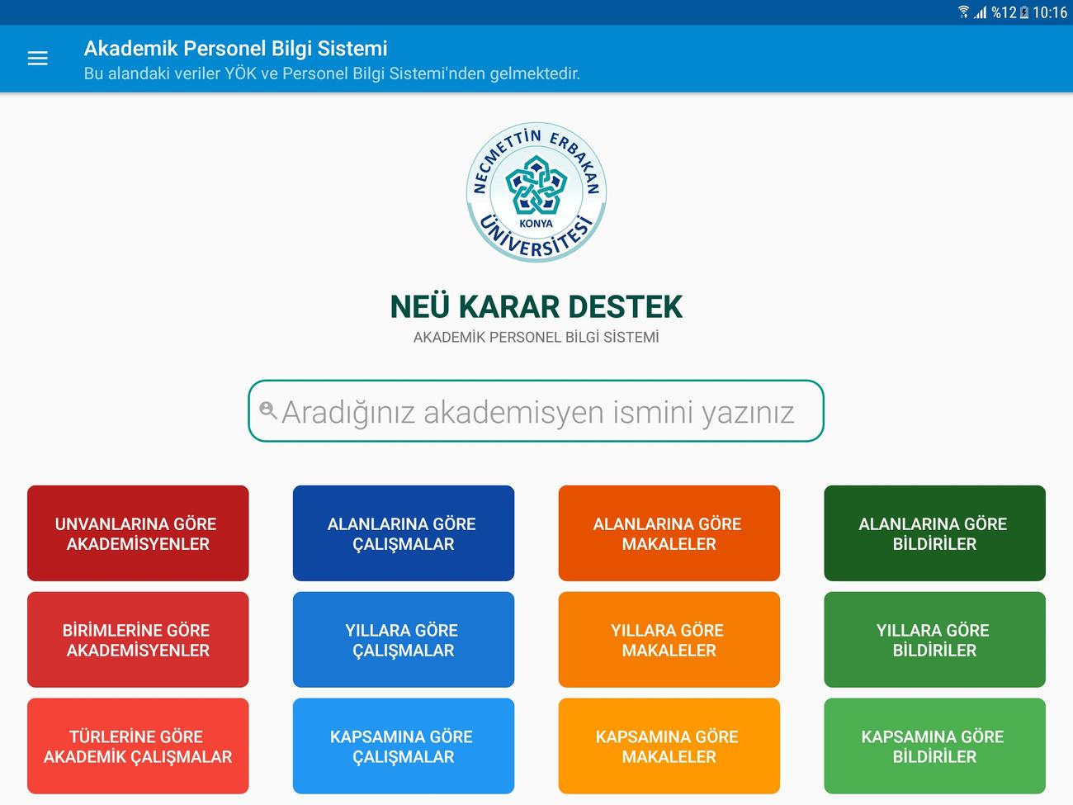Open Unvanlarına Göre Akademisyenler
Image resolution: width=1073 pixels, height=805 pixels.
point(138,533)
